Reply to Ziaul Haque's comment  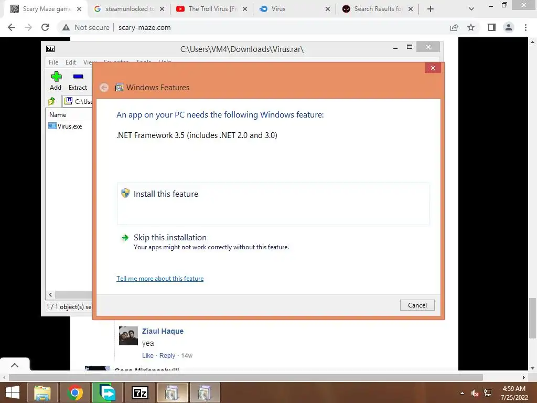point(167,355)
